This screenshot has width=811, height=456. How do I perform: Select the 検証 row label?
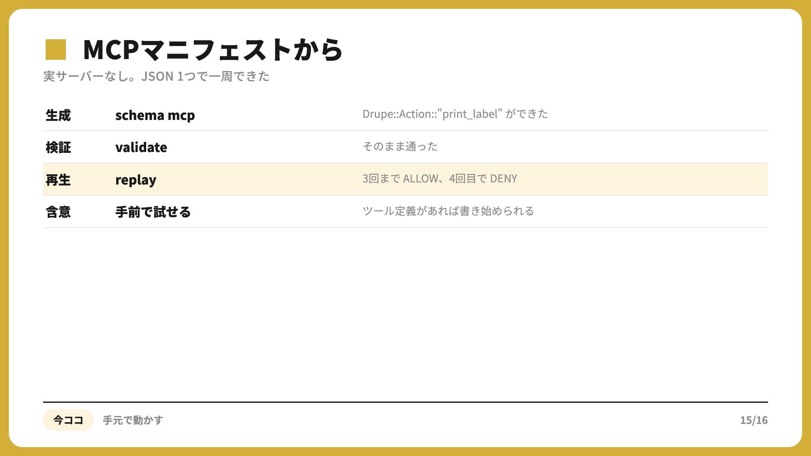58,147
